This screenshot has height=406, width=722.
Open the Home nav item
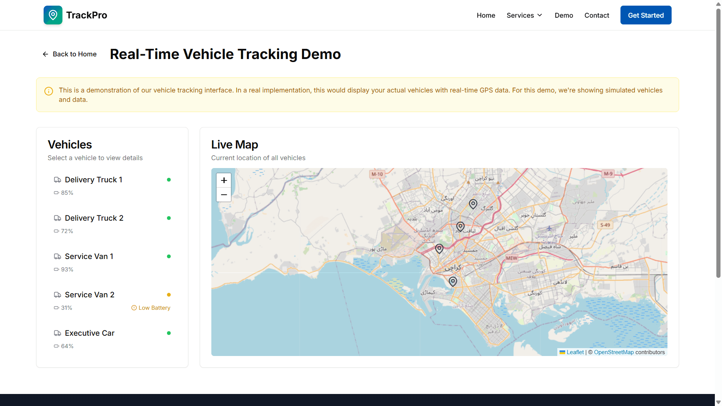click(486, 15)
